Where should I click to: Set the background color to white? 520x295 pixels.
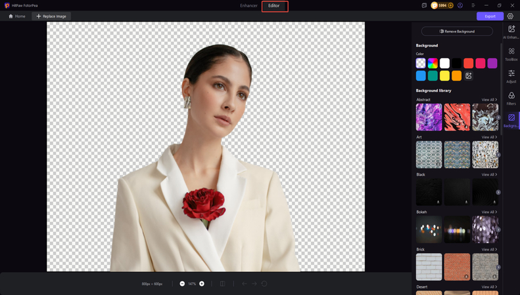click(x=444, y=63)
